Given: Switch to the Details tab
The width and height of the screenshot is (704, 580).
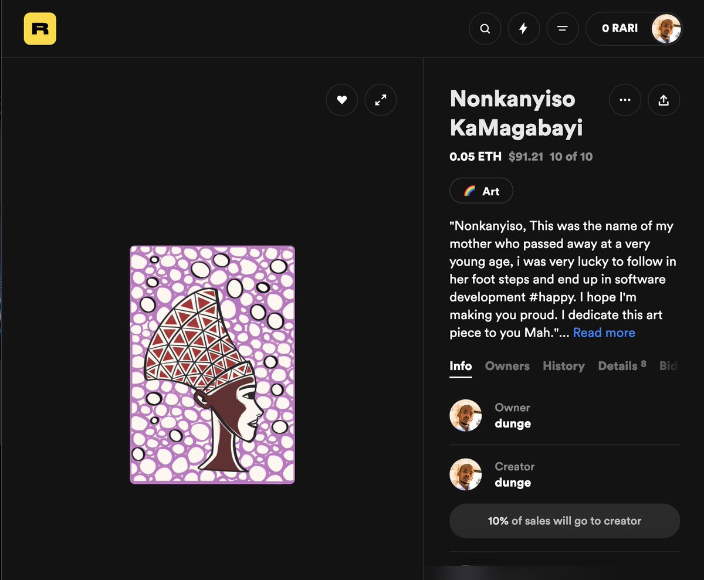Looking at the screenshot, I should pos(622,366).
